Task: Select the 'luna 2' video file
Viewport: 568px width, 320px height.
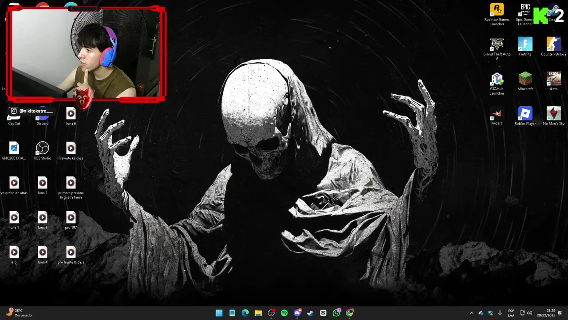Action: [42, 185]
